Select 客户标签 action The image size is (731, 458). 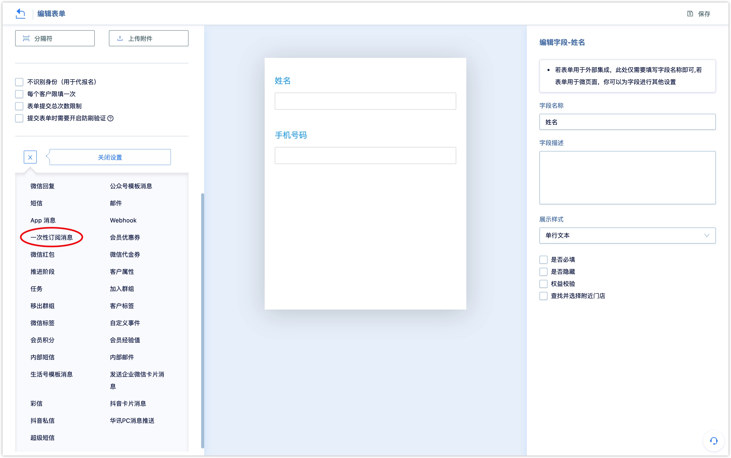click(x=122, y=306)
